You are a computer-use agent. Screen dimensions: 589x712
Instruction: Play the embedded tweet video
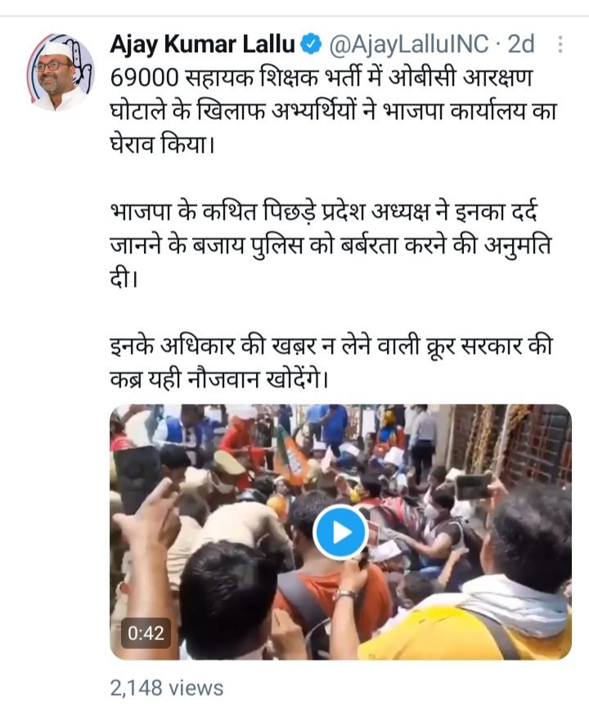pos(340,532)
